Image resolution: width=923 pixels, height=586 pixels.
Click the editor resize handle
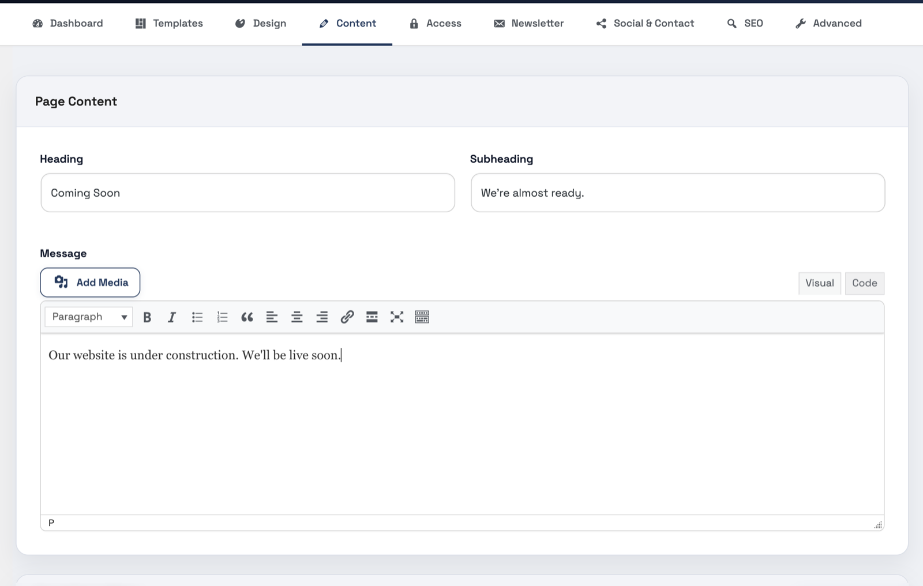coord(878,525)
